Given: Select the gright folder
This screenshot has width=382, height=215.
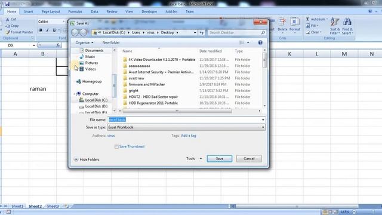Looking at the screenshot, I should pyautogui.click(x=131, y=90).
